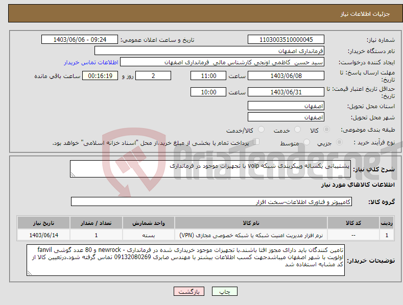Click the buyer notes textarea
Screen dimensions: 403x305
pyautogui.click(x=185, y=260)
